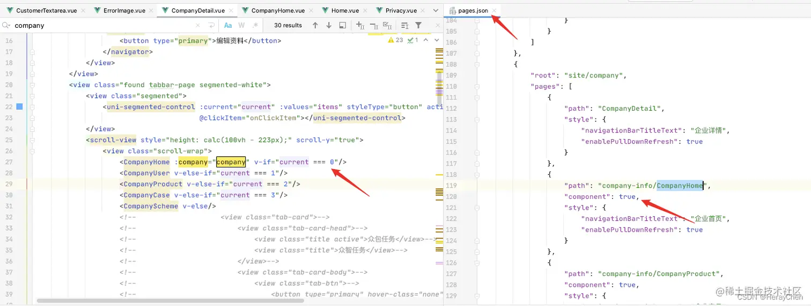The image size is (811, 306).
Task: Unselect the current occurrence
Action: tap(374, 25)
